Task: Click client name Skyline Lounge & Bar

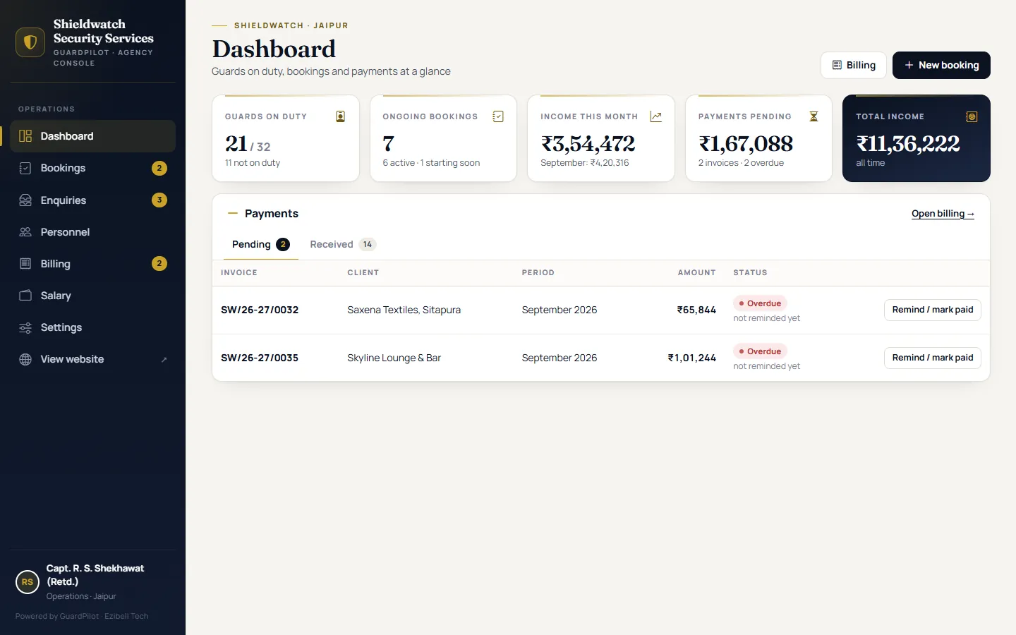Action: pos(394,358)
